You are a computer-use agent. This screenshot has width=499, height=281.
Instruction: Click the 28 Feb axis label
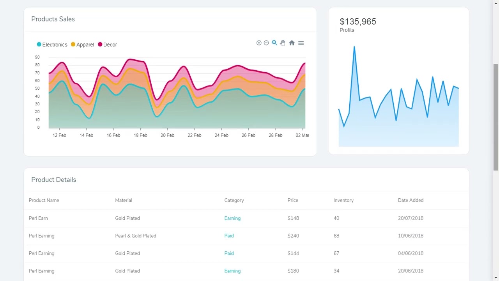pos(275,135)
